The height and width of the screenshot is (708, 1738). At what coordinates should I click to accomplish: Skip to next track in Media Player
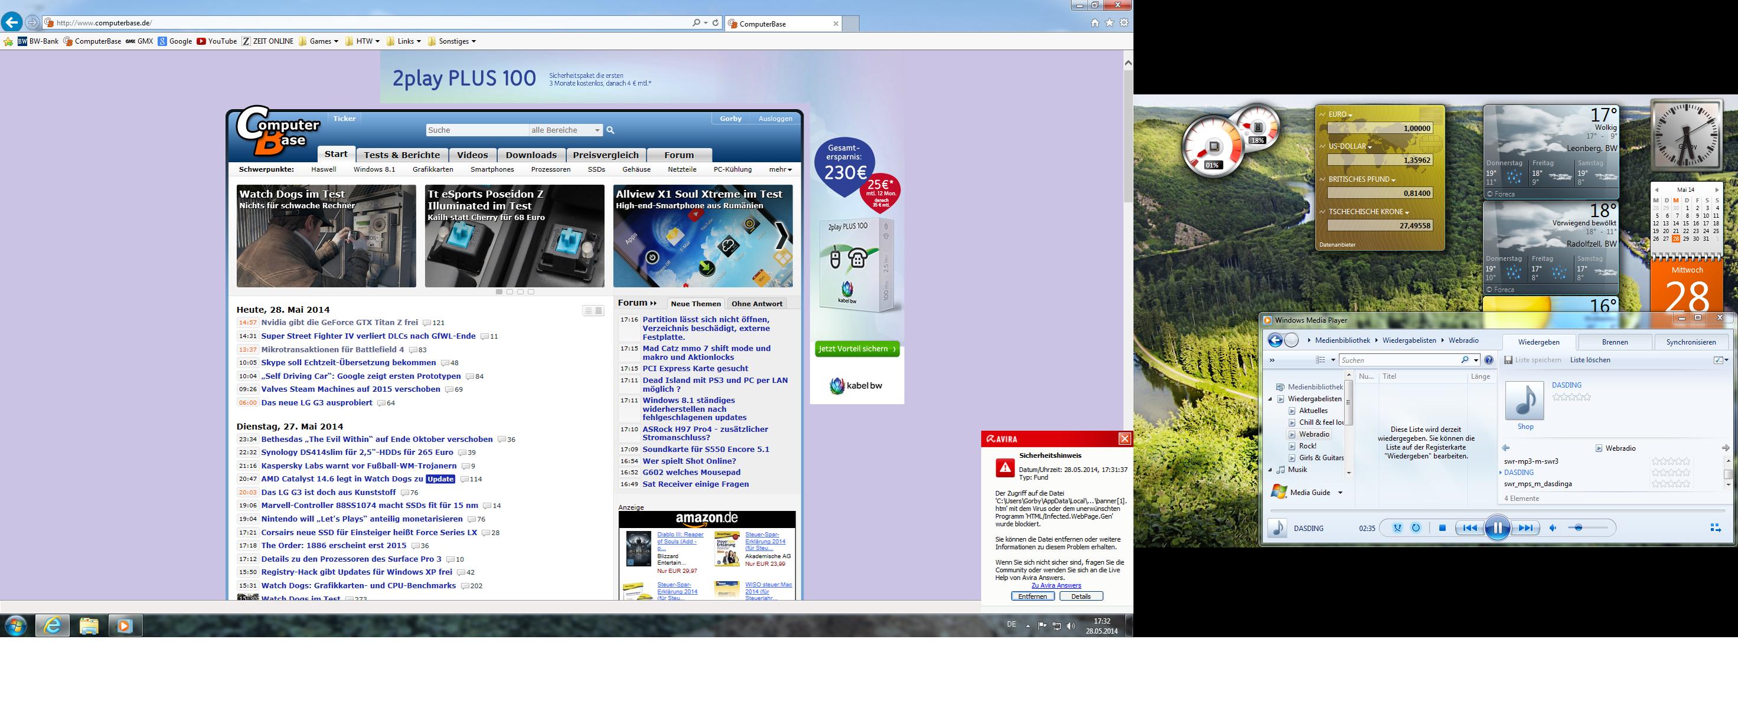point(1526,528)
